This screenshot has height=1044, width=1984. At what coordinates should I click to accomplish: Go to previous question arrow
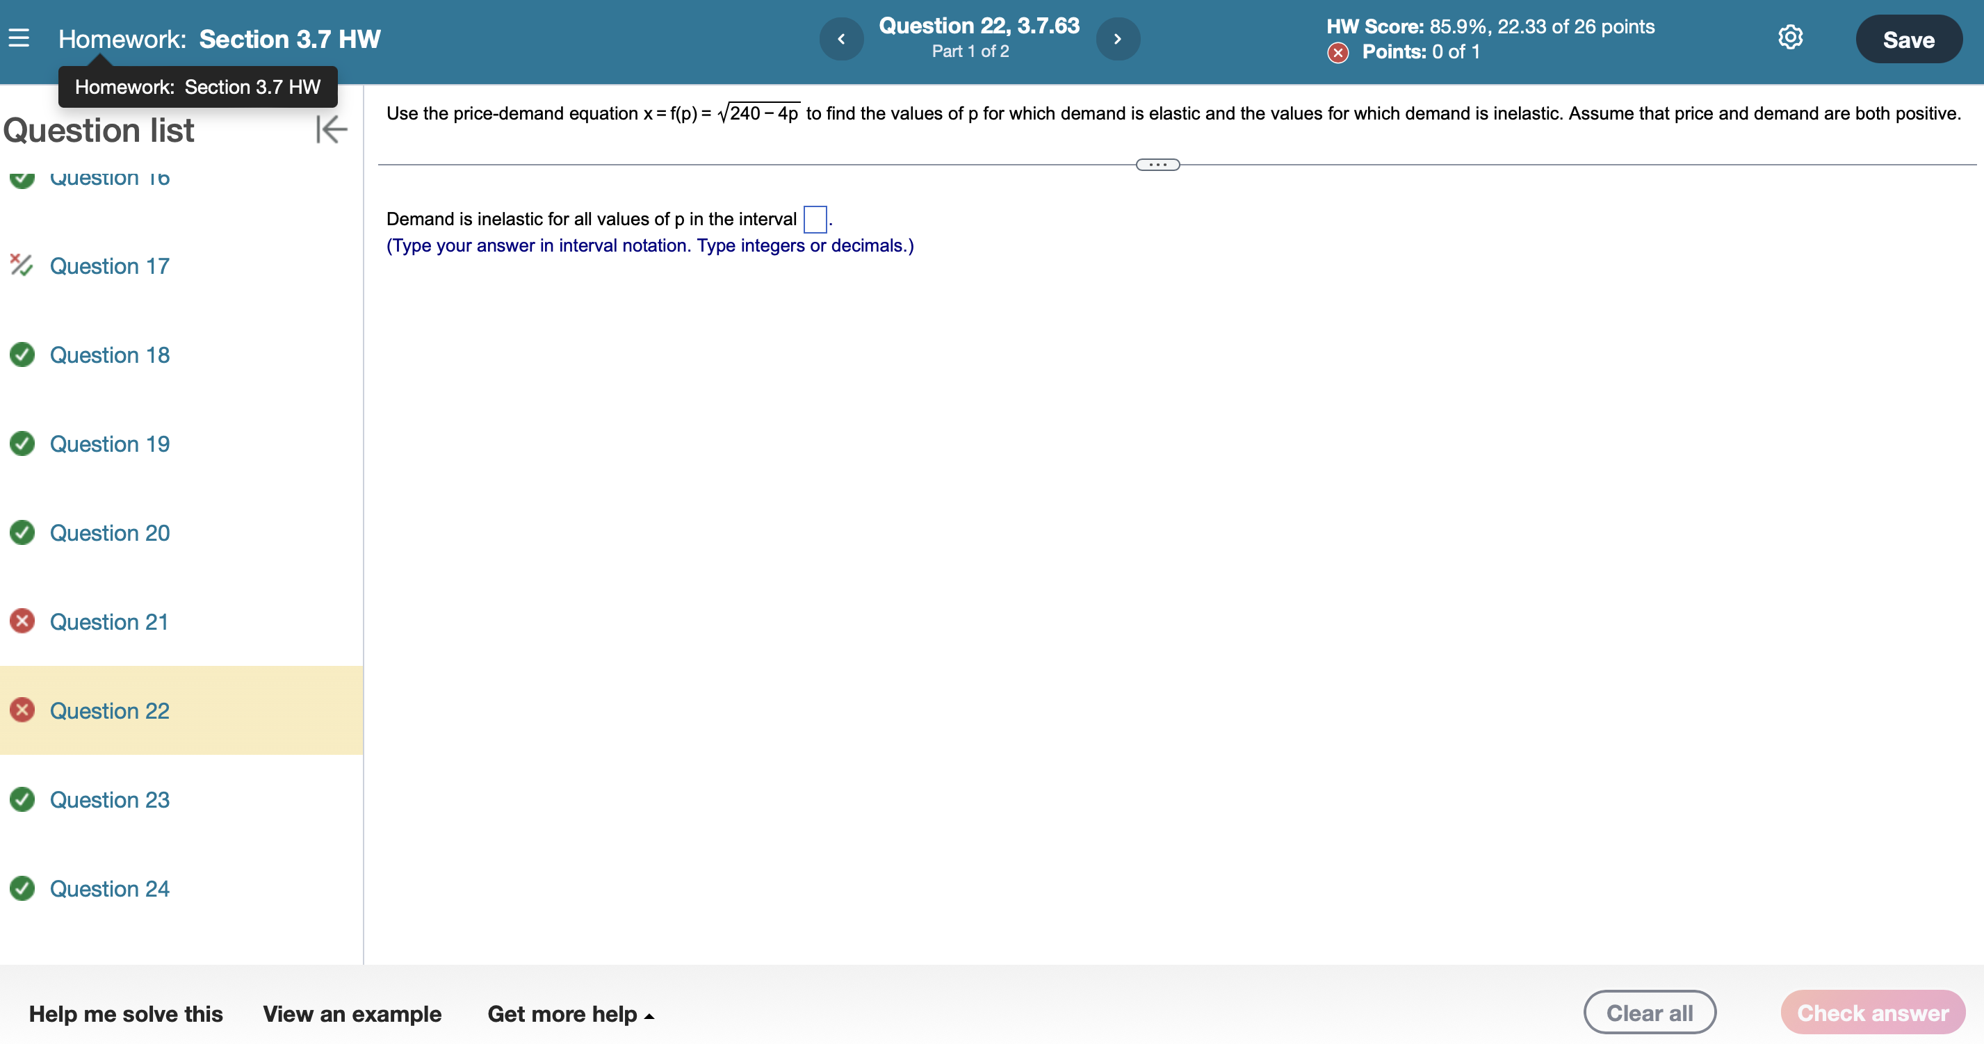pyautogui.click(x=840, y=39)
